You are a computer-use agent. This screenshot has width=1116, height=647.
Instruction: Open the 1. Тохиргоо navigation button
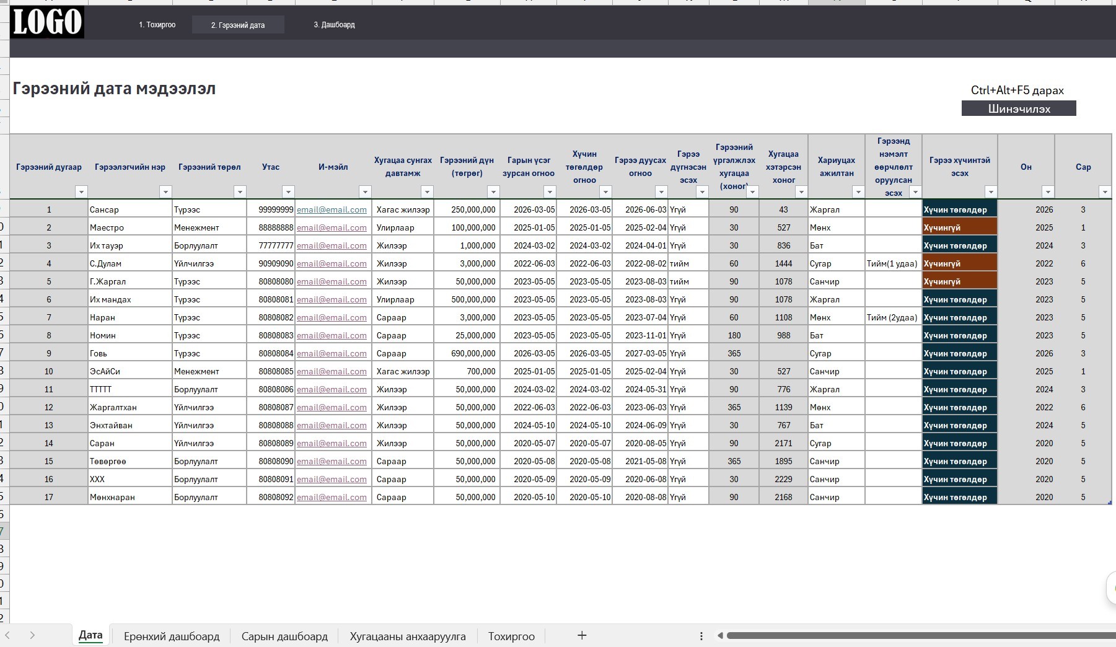[x=157, y=25]
